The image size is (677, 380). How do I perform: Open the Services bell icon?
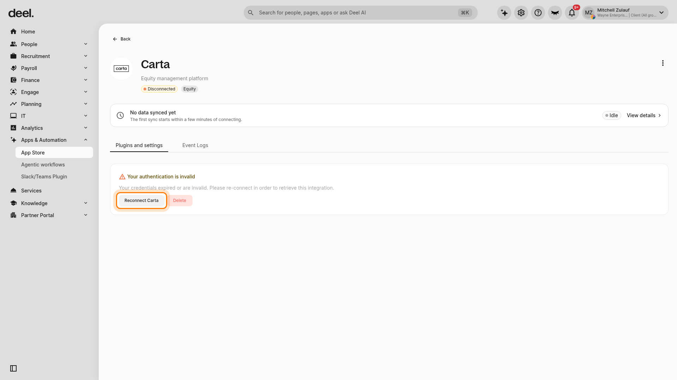13,191
